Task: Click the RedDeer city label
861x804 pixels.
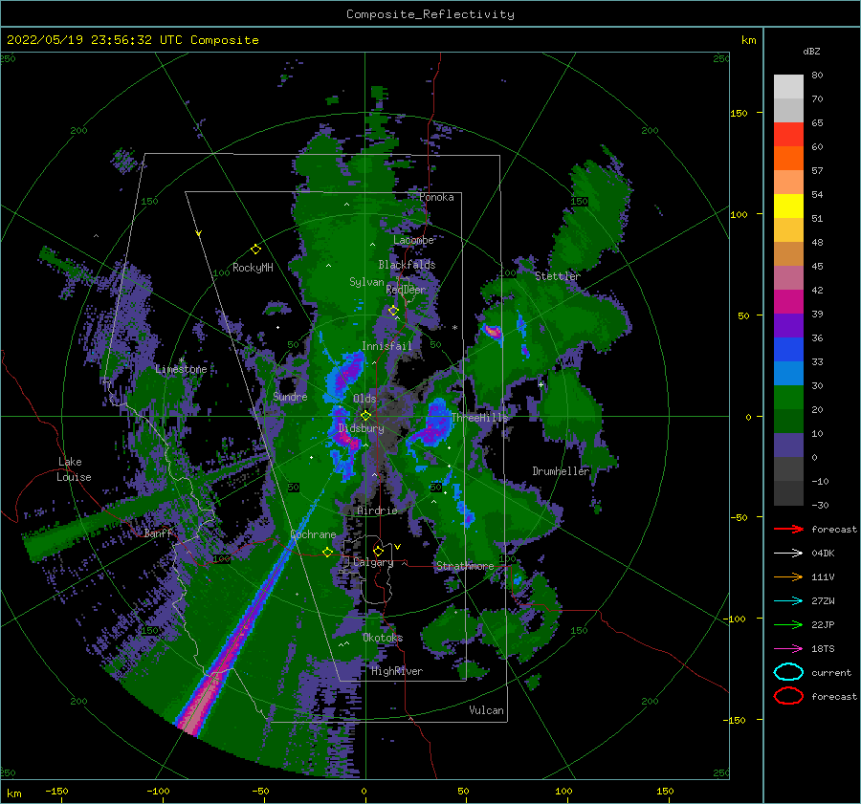Action: point(406,290)
